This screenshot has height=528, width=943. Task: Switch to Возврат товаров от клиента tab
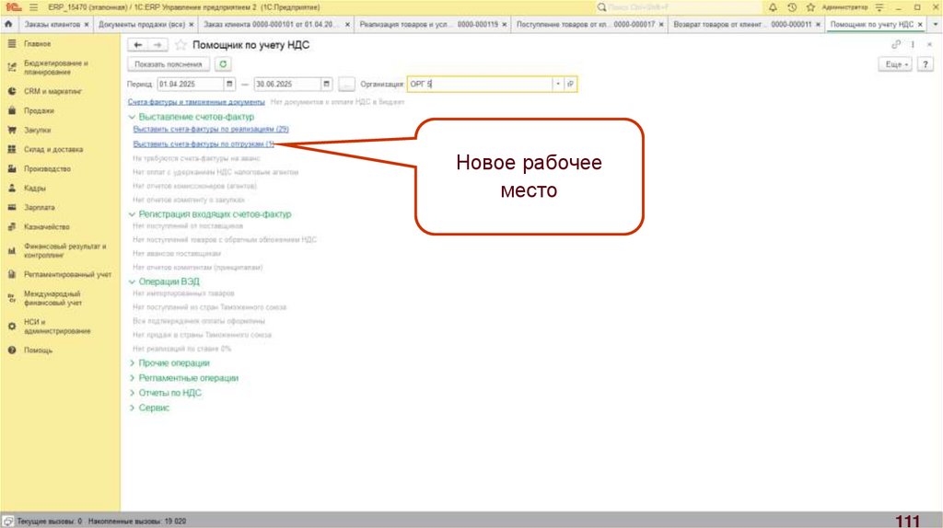pyautogui.click(x=742, y=24)
